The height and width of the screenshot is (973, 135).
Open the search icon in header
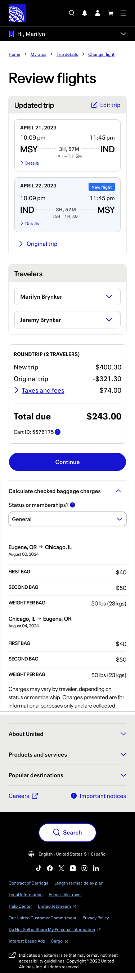(x=72, y=13)
